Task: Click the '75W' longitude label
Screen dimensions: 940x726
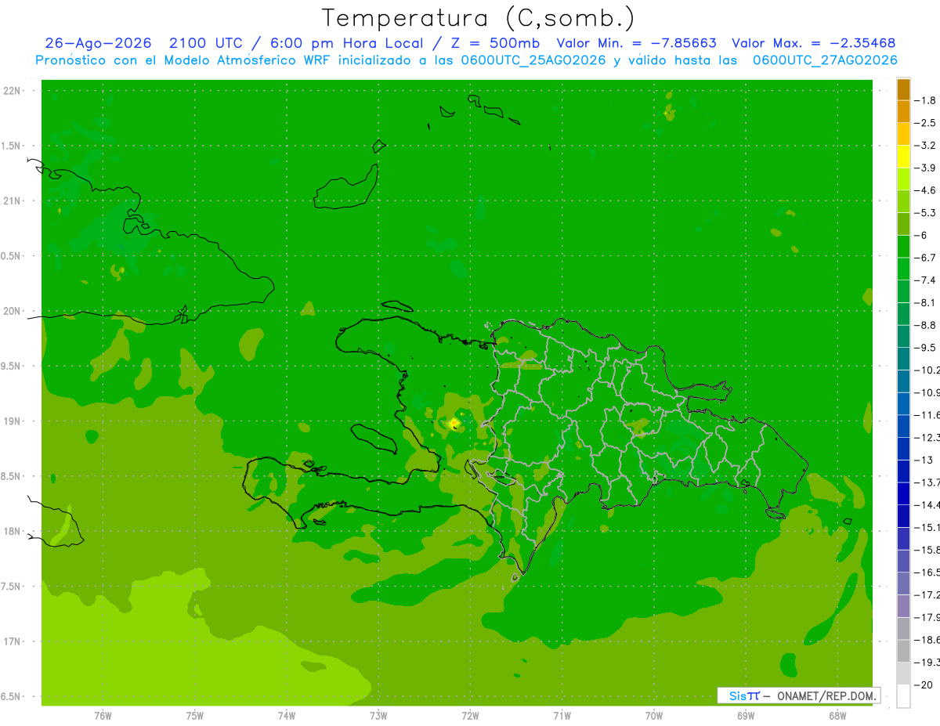Action: pyautogui.click(x=194, y=715)
